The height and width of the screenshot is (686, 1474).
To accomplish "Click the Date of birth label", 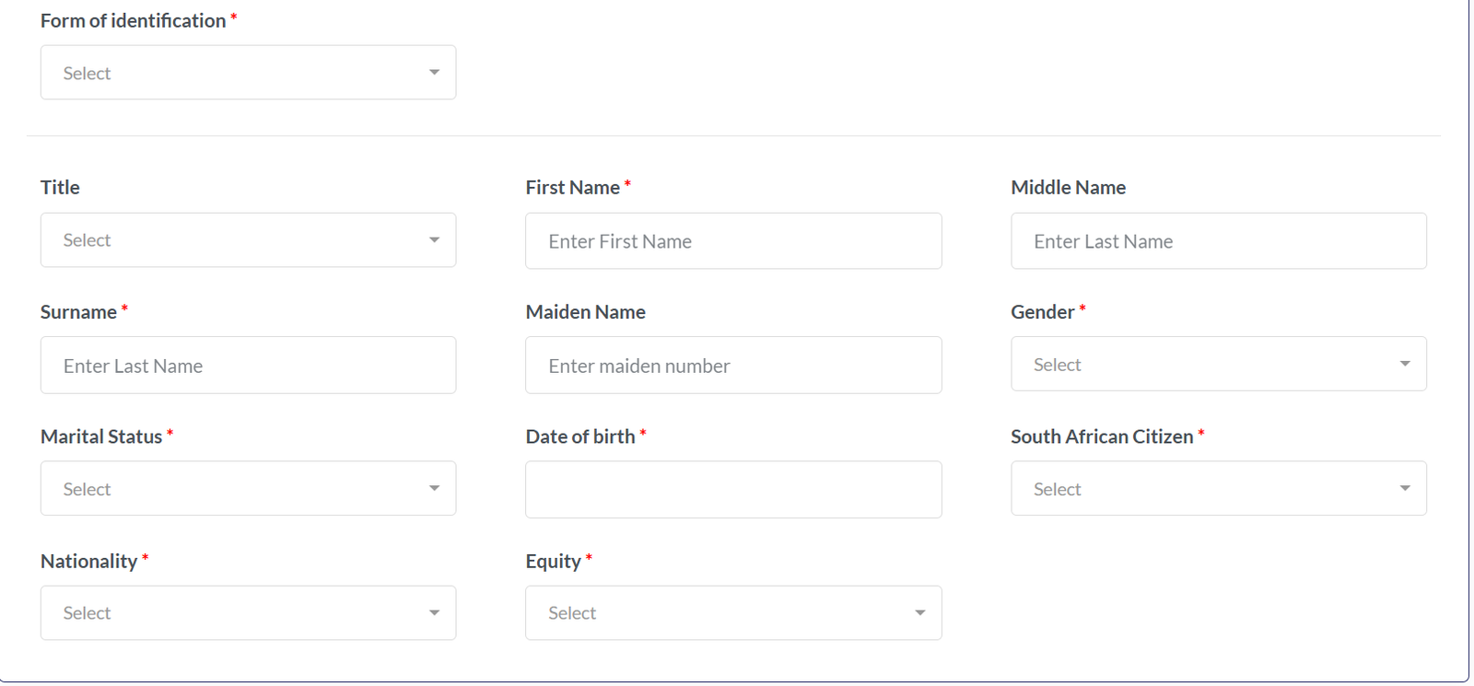I will 580,436.
